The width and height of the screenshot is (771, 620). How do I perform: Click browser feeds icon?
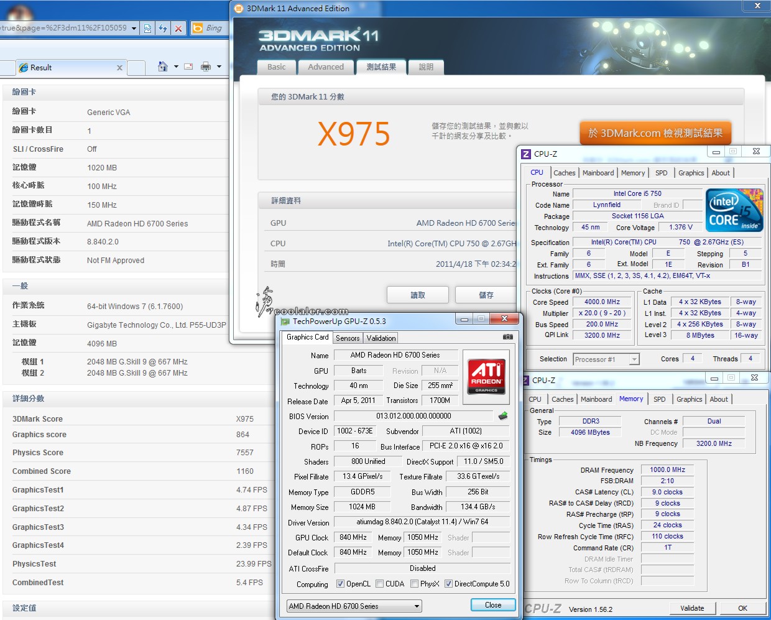188,67
